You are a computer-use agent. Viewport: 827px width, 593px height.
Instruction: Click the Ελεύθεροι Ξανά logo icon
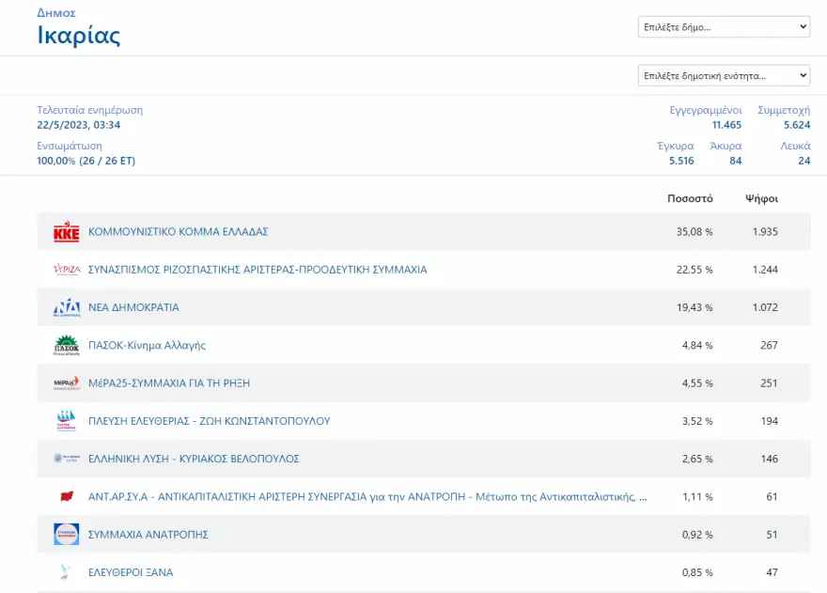pos(67,572)
